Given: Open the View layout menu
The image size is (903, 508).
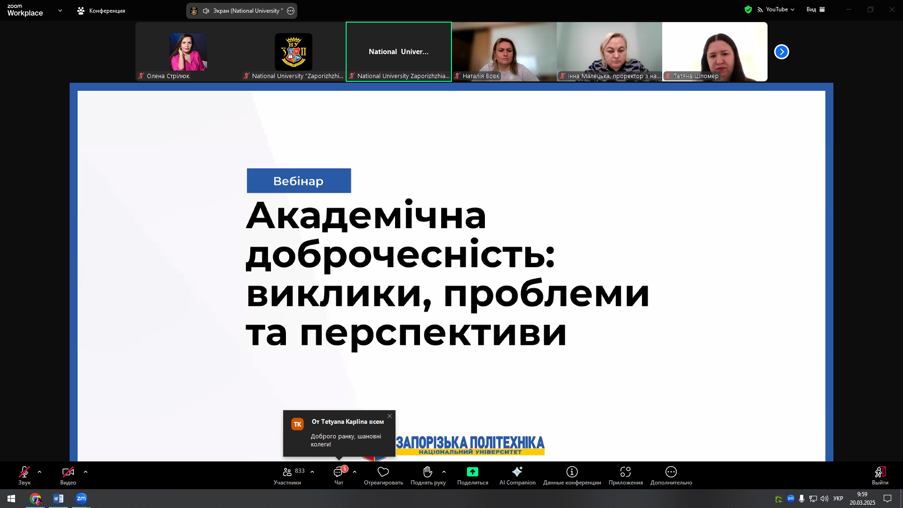Looking at the screenshot, I should click(816, 9).
